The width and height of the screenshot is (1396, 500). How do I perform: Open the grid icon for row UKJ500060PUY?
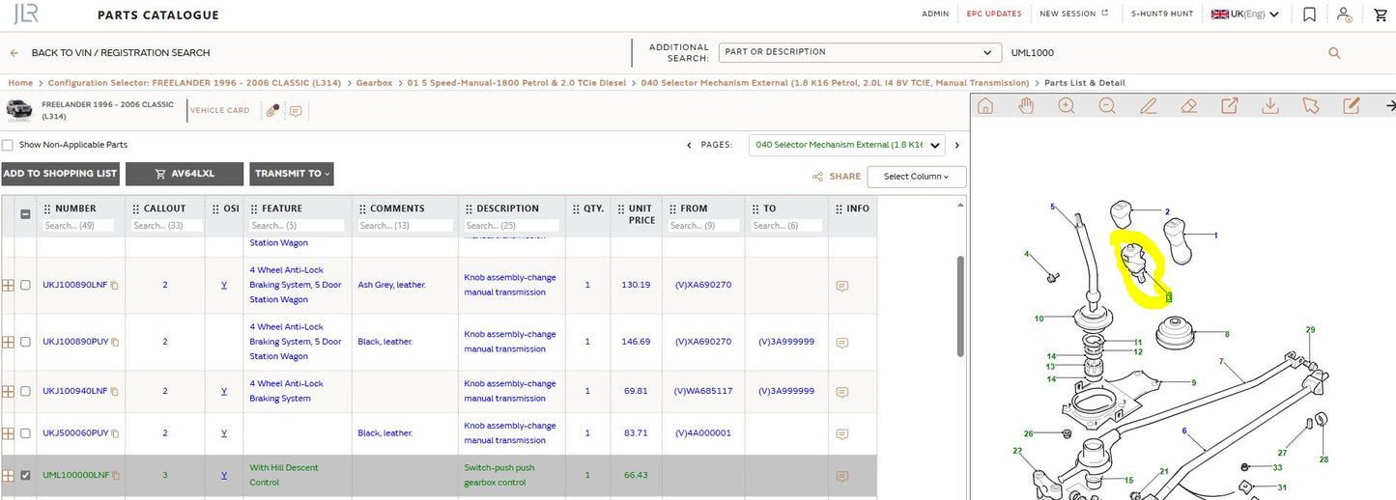coord(8,433)
